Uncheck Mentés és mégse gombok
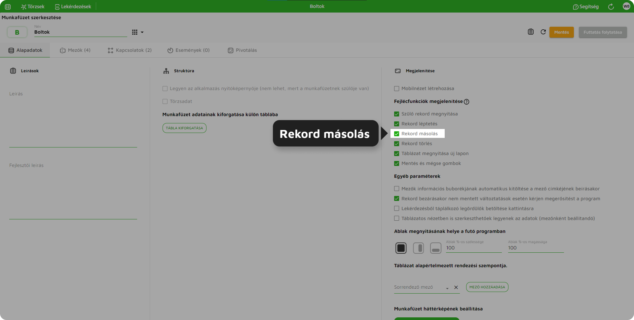The height and width of the screenshot is (320, 634). (396, 163)
